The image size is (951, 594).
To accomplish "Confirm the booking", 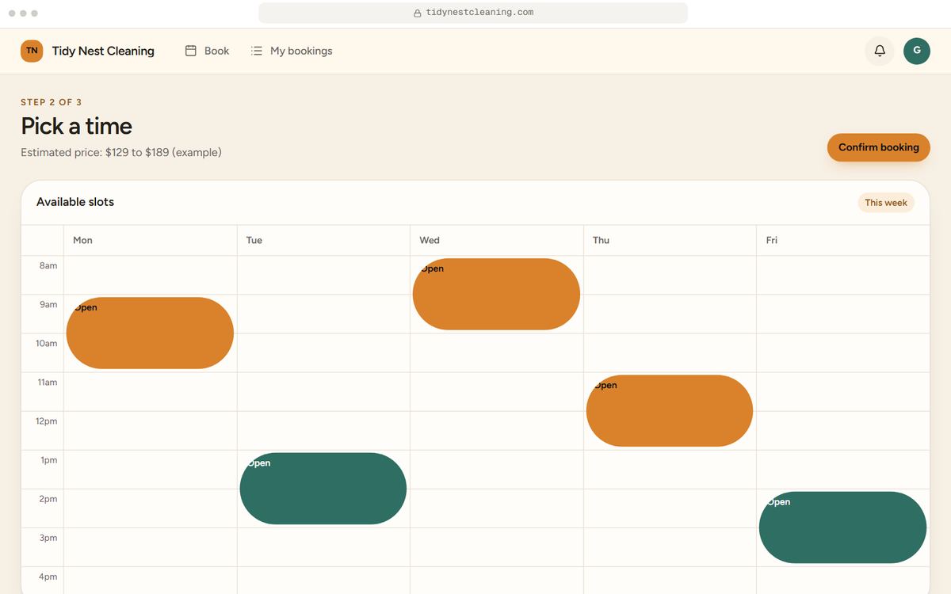I will pos(879,147).
